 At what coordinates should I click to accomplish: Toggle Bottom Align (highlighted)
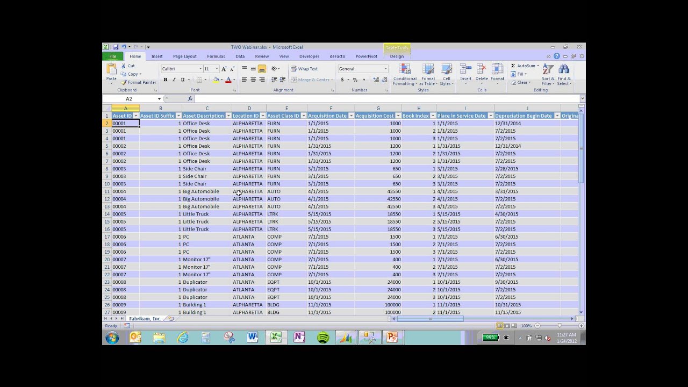tap(262, 69)
